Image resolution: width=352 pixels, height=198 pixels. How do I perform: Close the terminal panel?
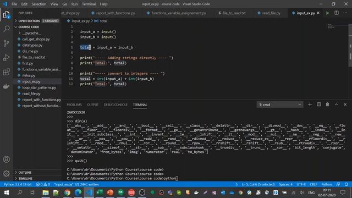click(x=345, y=105)
